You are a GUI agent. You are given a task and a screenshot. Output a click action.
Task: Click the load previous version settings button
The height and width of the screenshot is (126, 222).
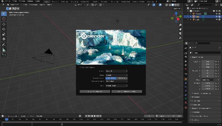95,91
